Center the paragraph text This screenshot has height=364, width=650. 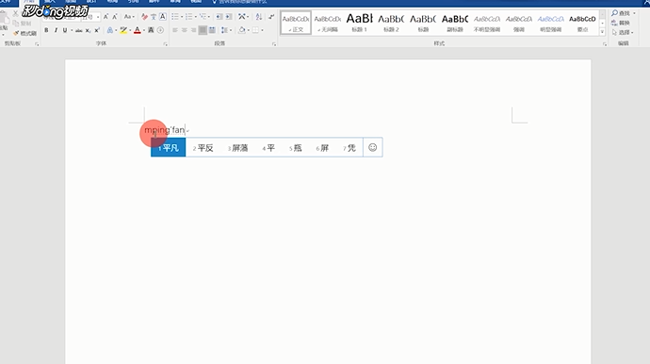point(184,30)
